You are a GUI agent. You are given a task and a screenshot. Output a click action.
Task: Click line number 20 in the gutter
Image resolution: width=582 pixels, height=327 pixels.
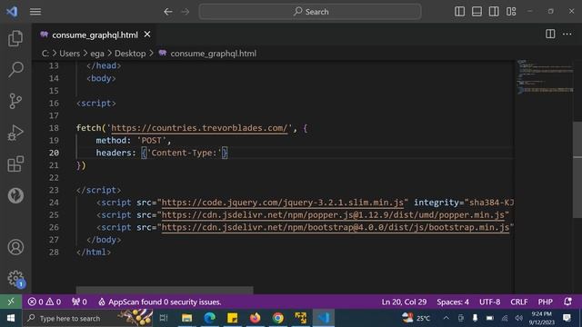pos(54,153)
